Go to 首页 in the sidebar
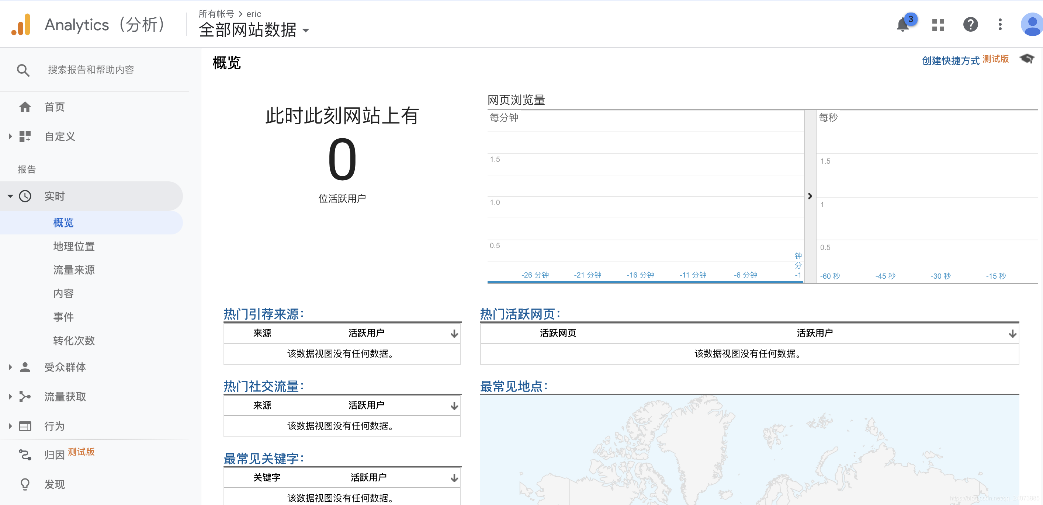The width and height of the screenshot is (1043, 505). (54, 107)
